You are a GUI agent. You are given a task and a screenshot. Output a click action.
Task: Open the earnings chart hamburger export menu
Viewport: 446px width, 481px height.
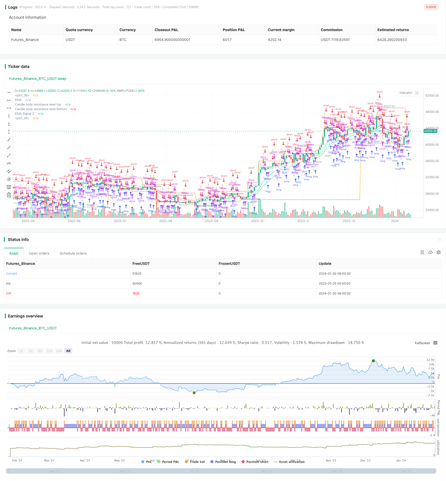coord(435,343)
